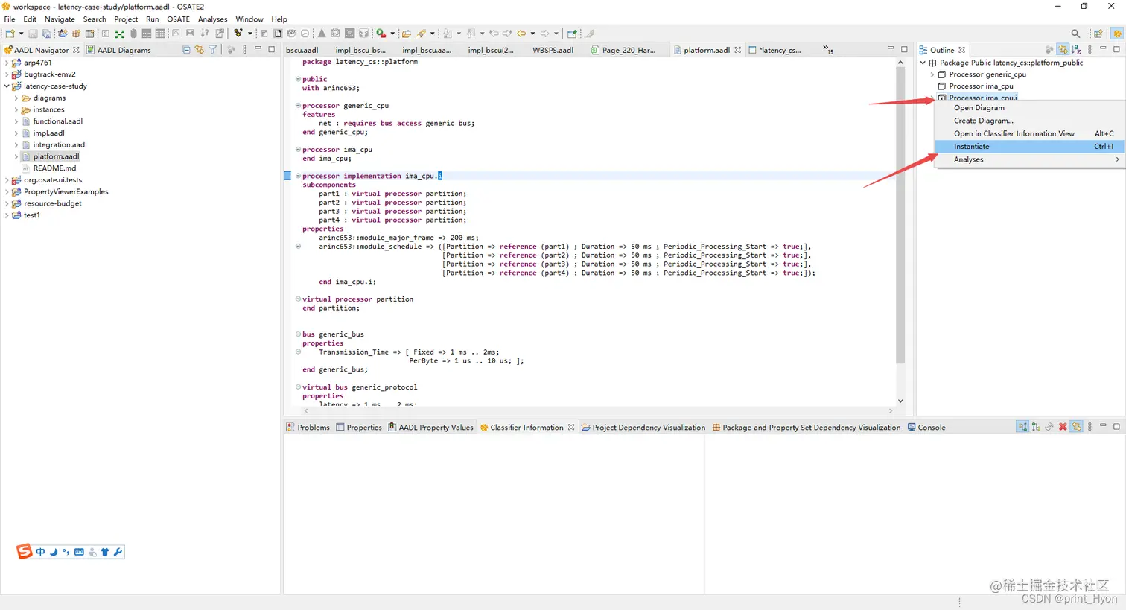Choose Open Diagram from context menu
Image resolution: width=1126 pixels, height=610 pixels.
pos(1029,108)
